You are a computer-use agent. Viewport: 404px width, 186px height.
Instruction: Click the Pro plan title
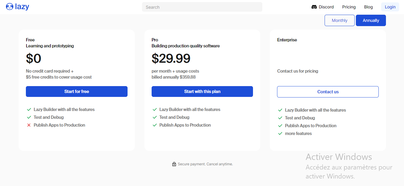[x=155, y=40]
